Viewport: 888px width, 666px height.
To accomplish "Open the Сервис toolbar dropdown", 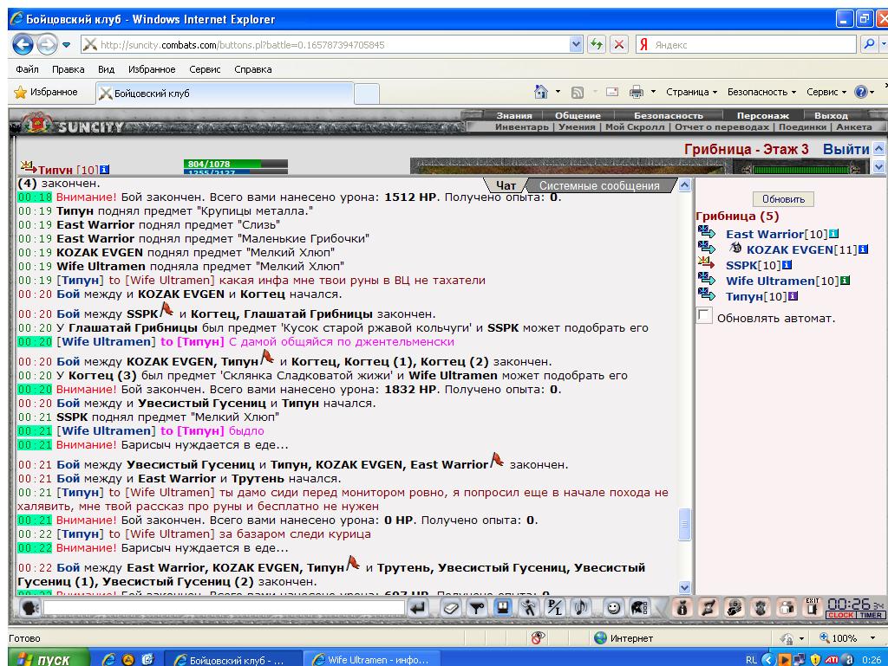I will [x=826, y=92].
